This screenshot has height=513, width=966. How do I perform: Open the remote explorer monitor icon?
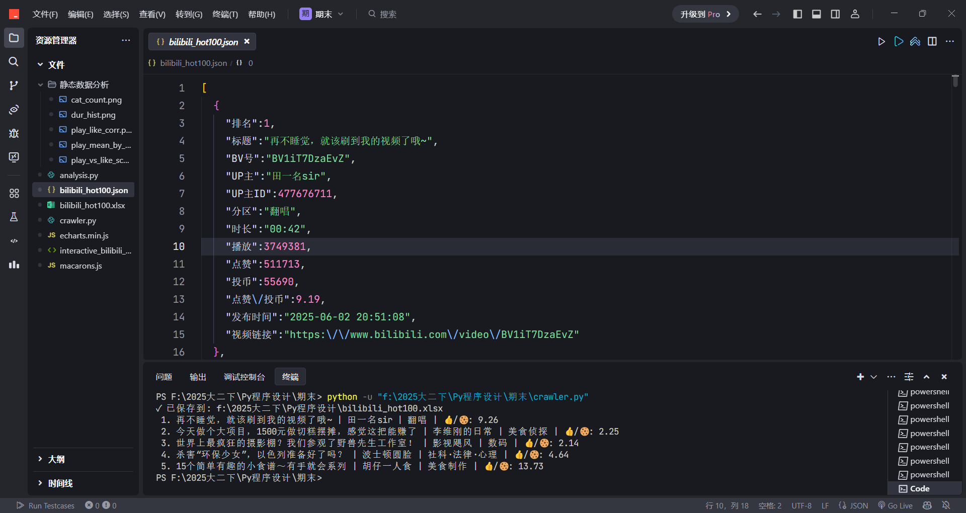tap(14, 157)
